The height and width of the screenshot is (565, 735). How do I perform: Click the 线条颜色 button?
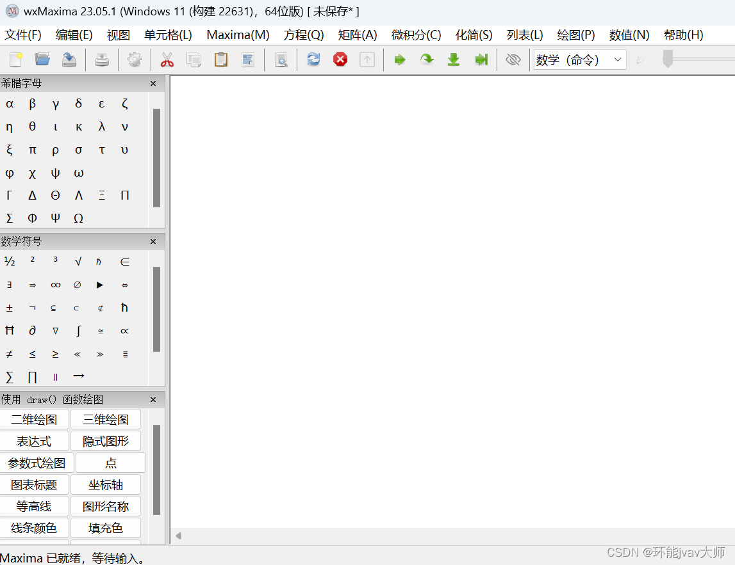point(34,528)
